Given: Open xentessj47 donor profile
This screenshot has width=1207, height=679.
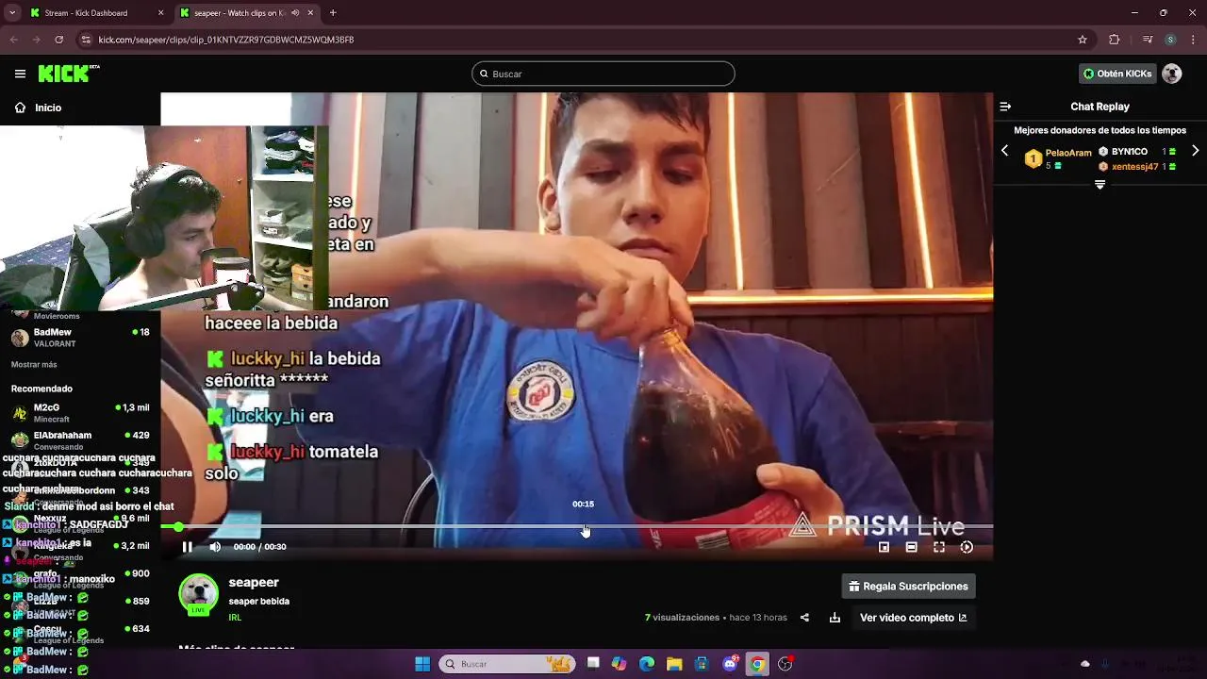Looking at the screenshot, I should coord(1134,167).
